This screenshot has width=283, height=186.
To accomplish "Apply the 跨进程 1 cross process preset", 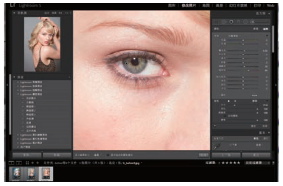I will [x=31, y=107].
